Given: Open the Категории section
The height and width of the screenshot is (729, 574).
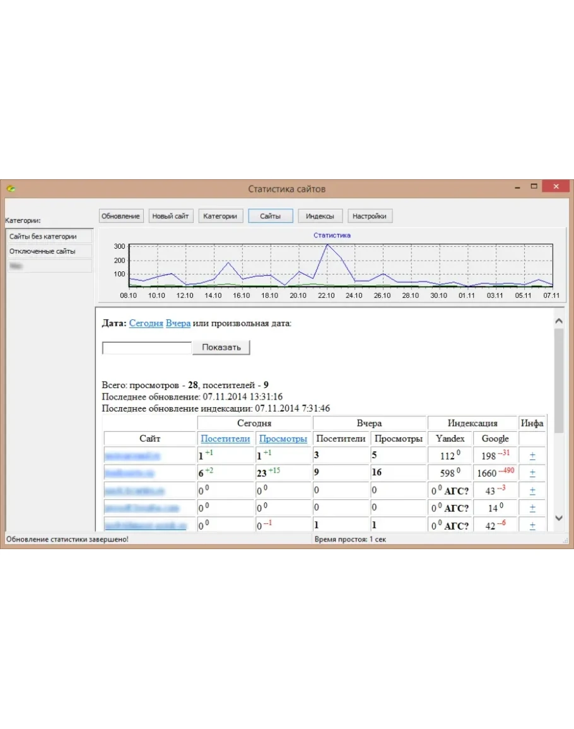Looking at the screenshot, I should pyautogui.click(x=220, y=216).
